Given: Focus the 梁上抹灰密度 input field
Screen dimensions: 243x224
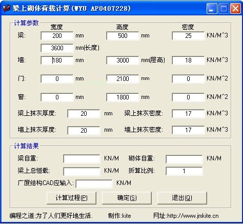Looking at the screenshot, I should click(x=188, y=114).
